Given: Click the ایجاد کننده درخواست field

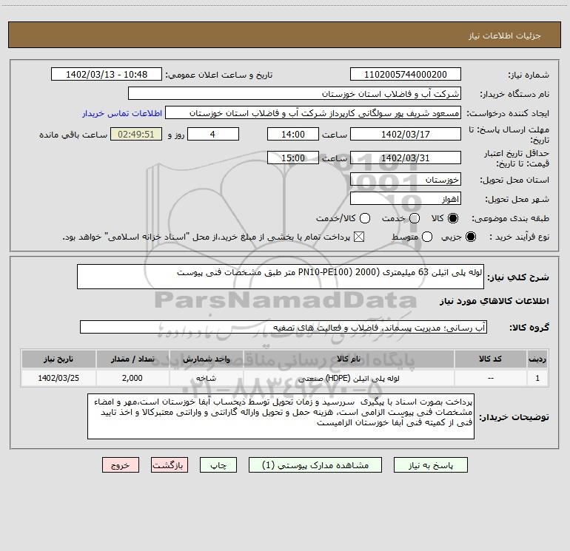Looking at the screenshot, I should [313, 113].
